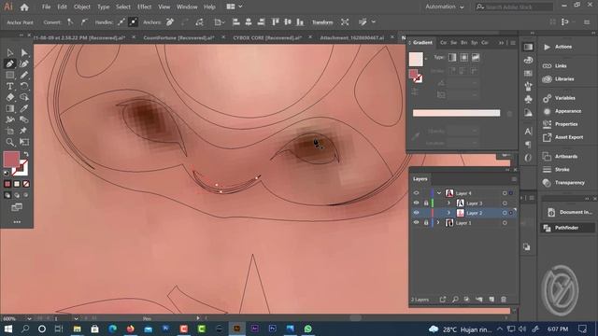Screen dimensions: 598x336
Task: Click gradient fill swatch in Gradient panel
Action: 416,59
